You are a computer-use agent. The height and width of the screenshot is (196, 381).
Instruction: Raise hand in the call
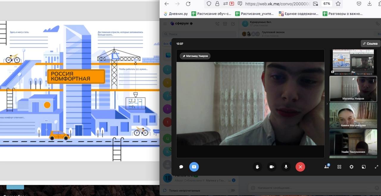(257, 167)
